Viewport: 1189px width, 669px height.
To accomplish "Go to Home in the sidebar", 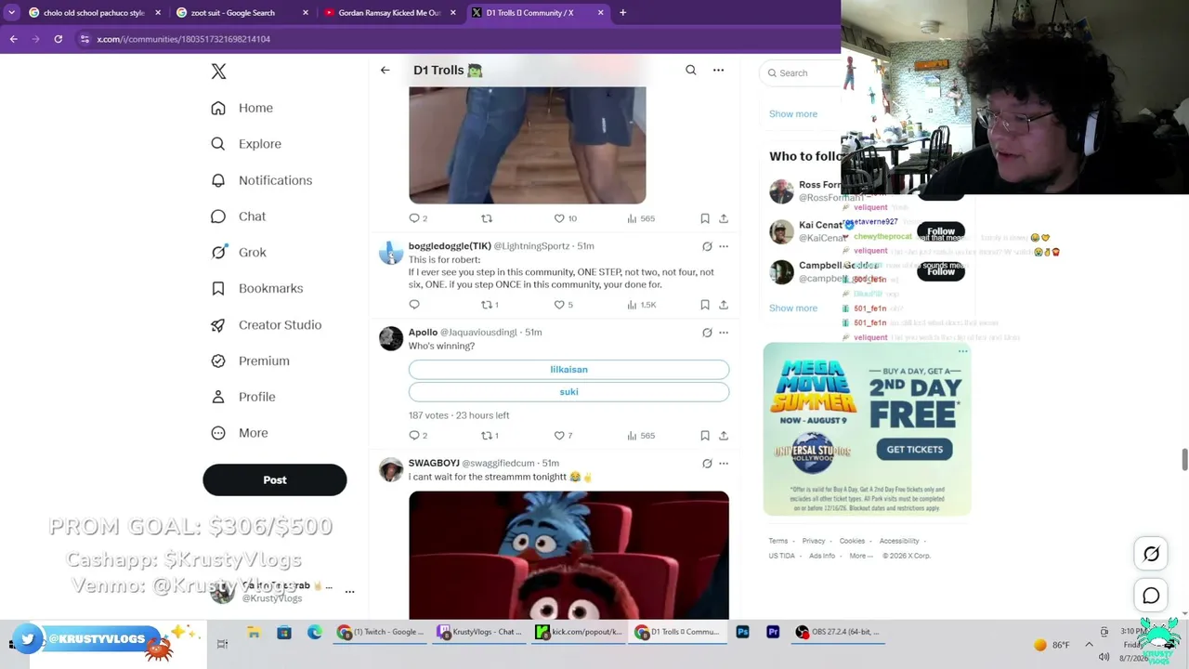I will (x=242, y=108).
